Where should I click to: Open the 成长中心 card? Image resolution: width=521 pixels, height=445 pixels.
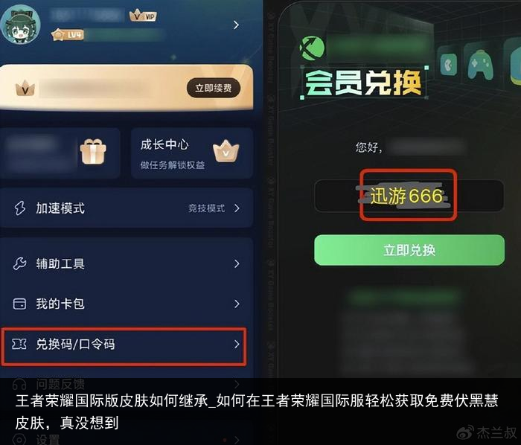192,153
